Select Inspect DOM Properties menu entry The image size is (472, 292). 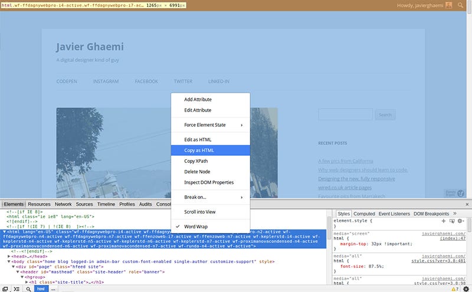coord(211,182)
